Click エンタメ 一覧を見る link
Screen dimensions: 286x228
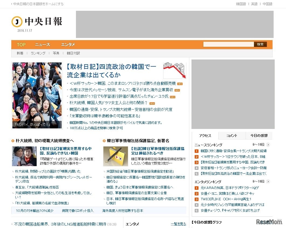(x=178, y=224)
